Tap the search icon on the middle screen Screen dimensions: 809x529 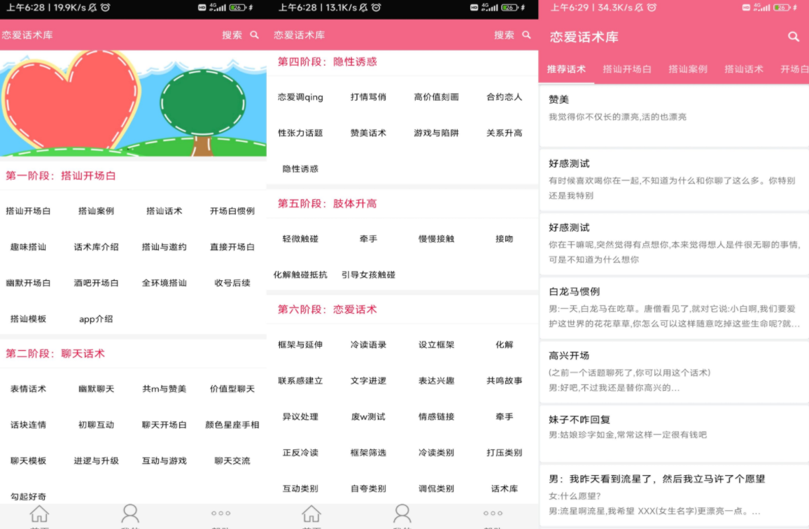coord(526,34)
